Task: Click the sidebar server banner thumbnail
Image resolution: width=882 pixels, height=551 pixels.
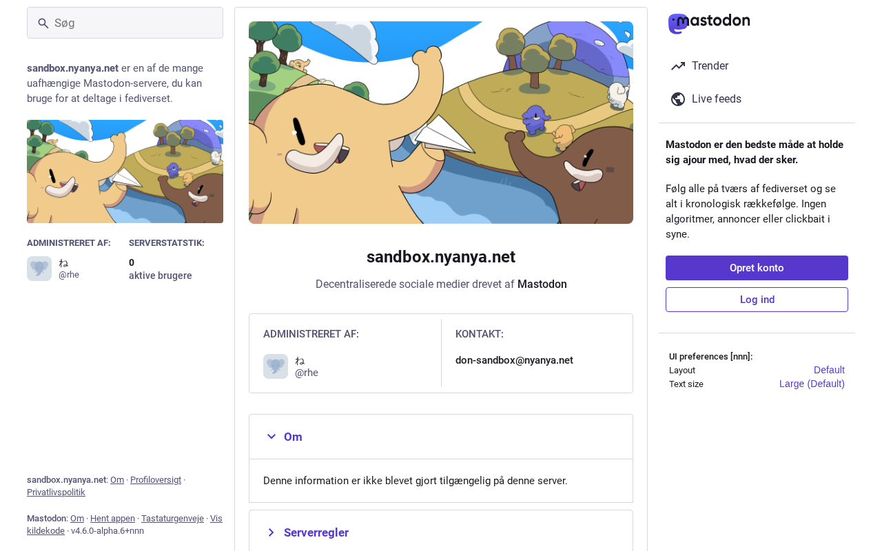Action: [125, 171]
